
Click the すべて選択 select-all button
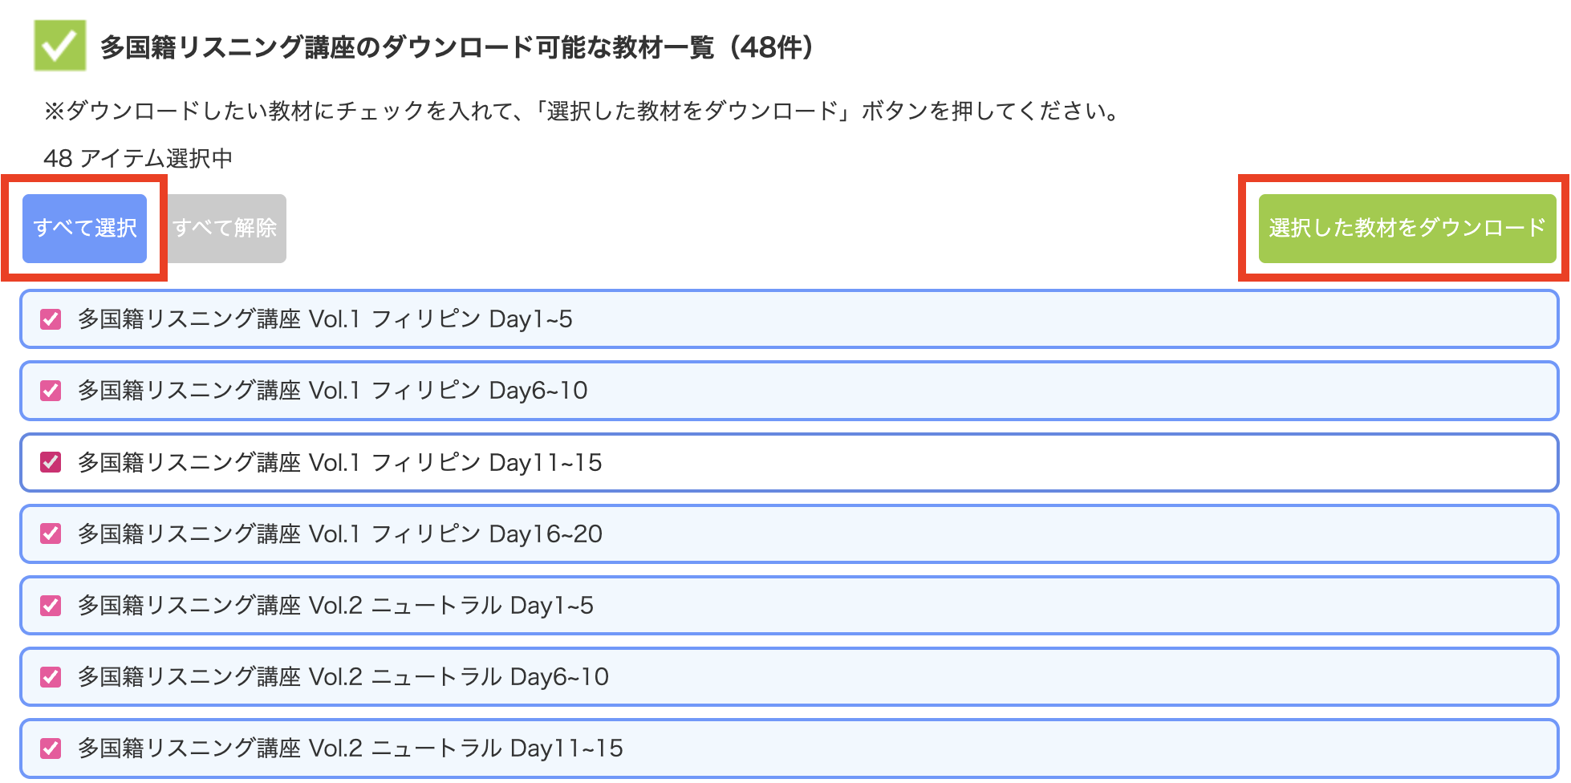[85, 228]
